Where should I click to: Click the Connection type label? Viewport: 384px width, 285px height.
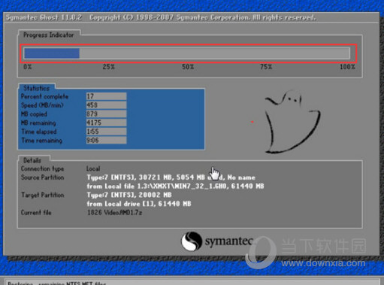point(42,168)
